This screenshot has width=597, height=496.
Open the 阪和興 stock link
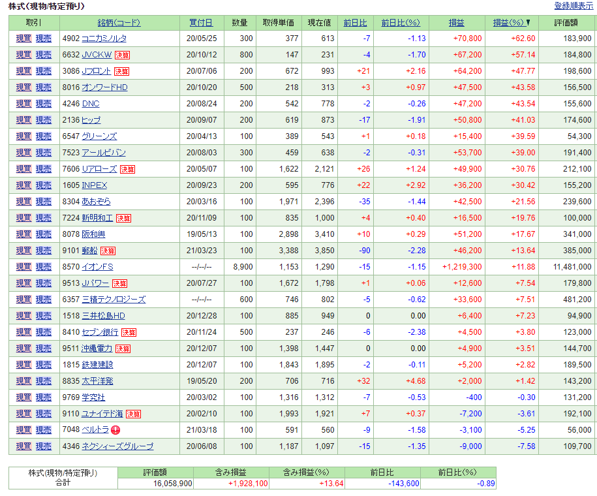(x=93, y=234)
